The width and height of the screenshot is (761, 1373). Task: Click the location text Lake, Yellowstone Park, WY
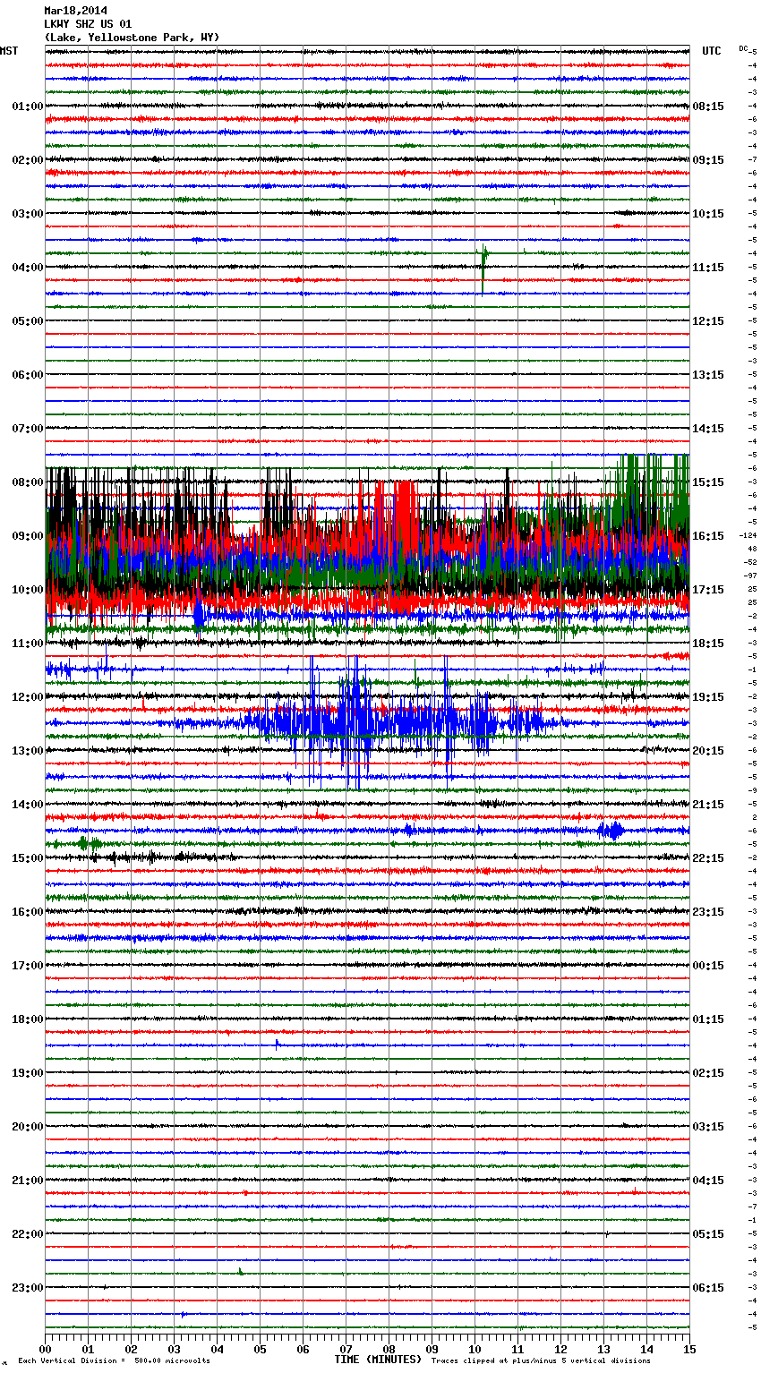132,38
